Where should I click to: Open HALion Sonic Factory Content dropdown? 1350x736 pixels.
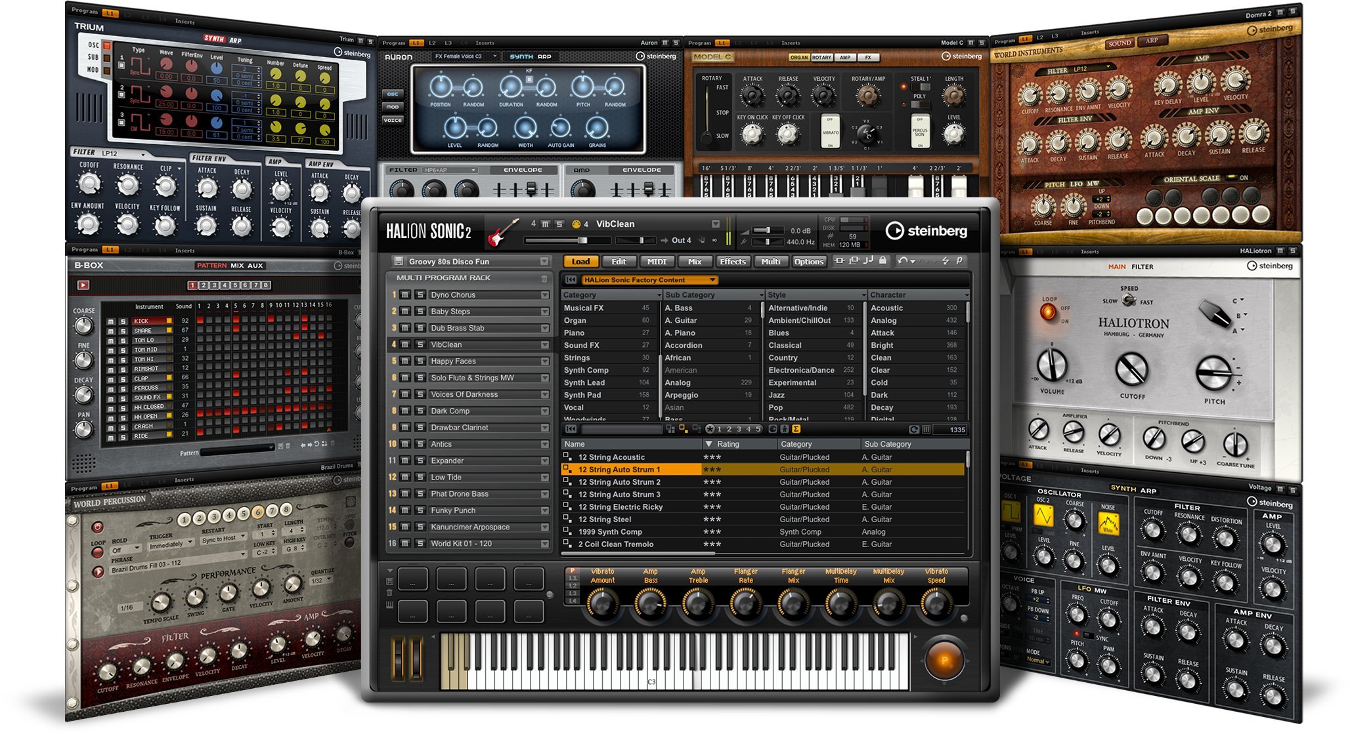pyautogui.click(x=713, y=280)
